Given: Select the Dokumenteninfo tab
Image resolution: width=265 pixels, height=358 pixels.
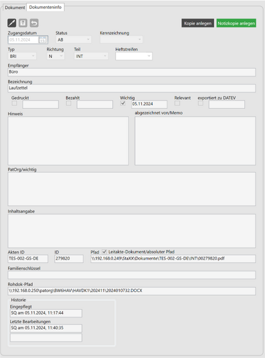Looking at the screenshot, I should point(45,7).
